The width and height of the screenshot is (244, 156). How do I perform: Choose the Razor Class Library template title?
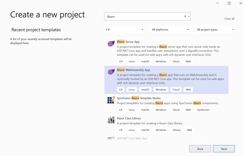[129, 118]
